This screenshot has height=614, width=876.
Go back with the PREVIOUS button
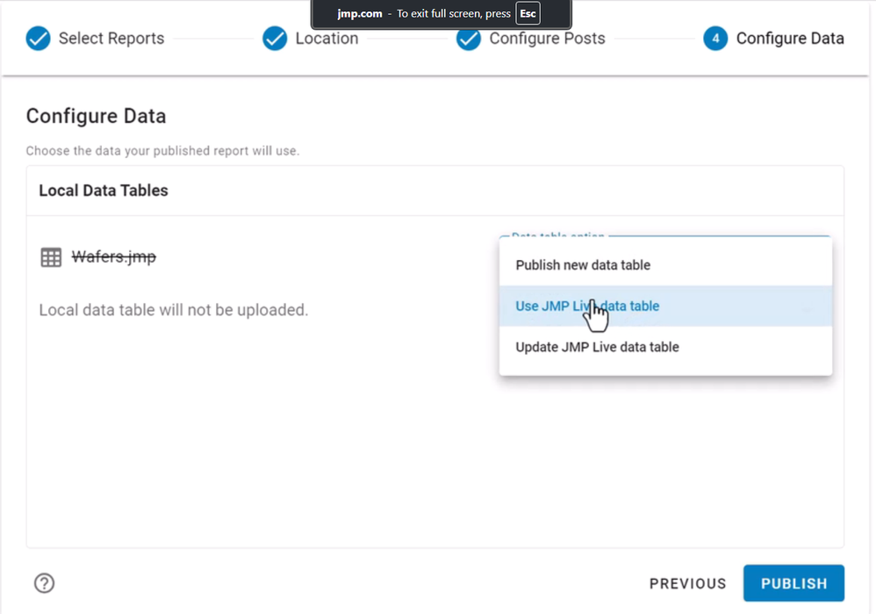687,583
